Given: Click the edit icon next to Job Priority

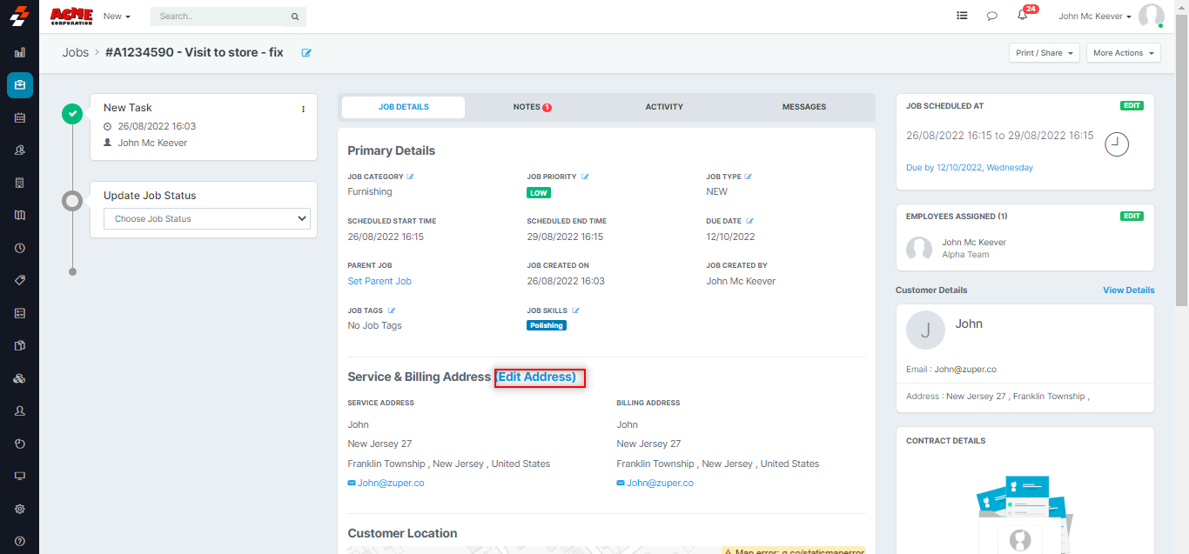Looking at the screenshot, I should (585, 177).
